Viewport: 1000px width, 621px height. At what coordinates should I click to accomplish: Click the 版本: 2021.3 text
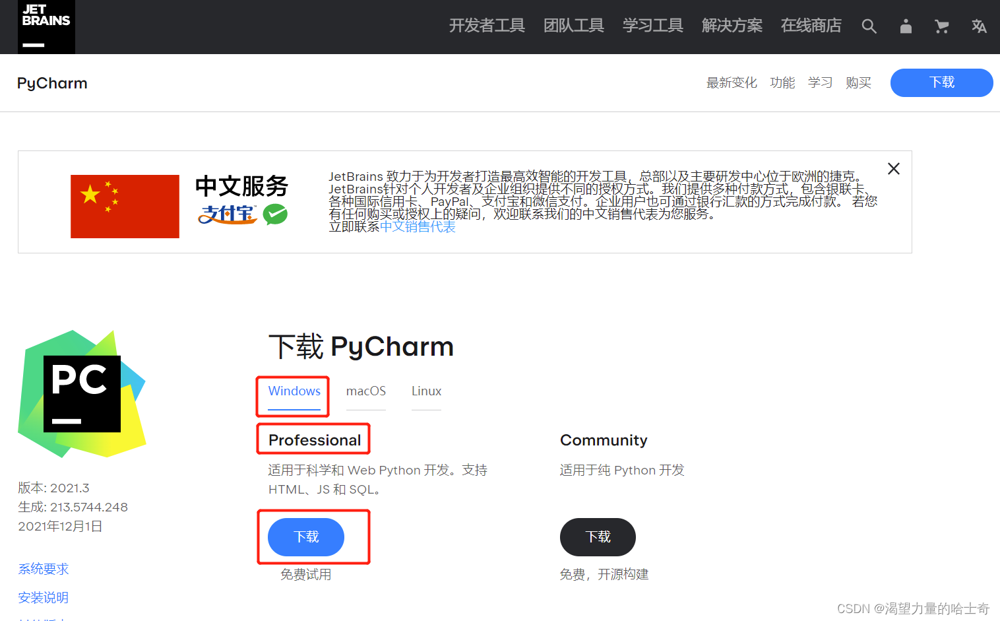(53, 488)
